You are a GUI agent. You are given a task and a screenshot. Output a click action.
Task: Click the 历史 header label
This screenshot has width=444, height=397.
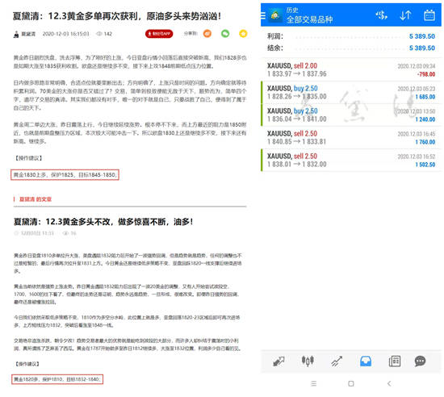click(x=292, y=10)
